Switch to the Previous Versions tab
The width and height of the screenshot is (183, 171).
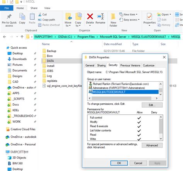[130, 65]
